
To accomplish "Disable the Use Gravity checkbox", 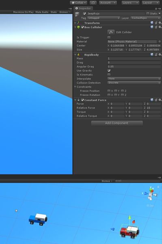I will [x=109, y=71].
